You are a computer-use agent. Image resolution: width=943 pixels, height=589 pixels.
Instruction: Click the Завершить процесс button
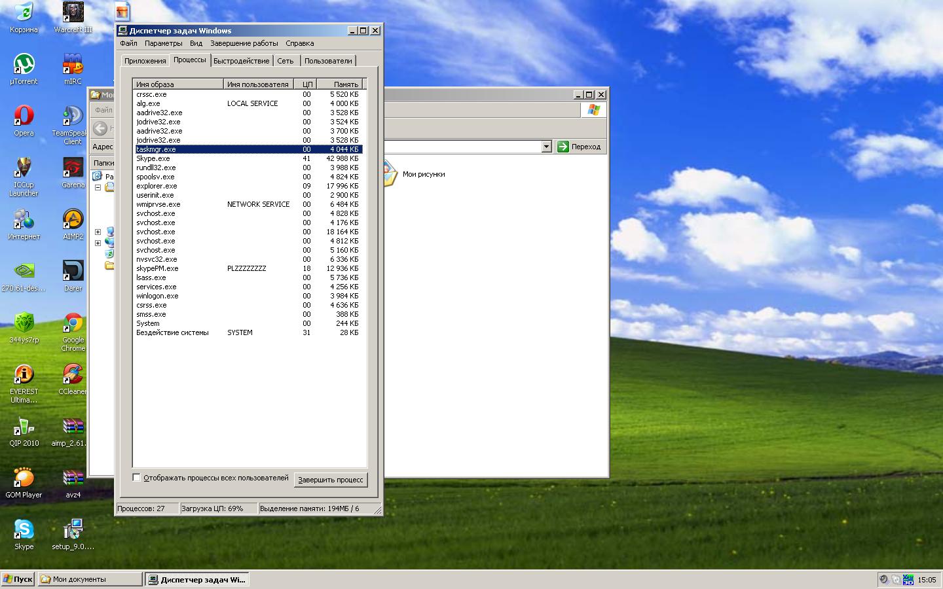coord(330,480)
